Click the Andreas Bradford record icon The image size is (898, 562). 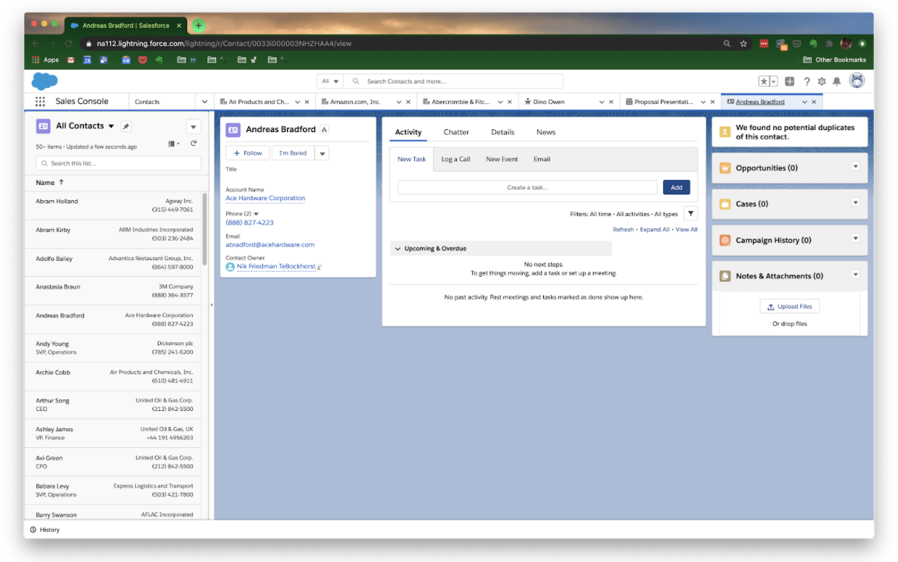233,130
